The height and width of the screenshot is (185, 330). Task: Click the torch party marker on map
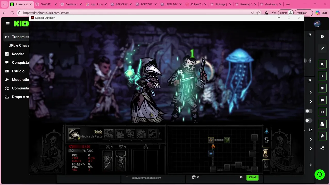point(213,147)
